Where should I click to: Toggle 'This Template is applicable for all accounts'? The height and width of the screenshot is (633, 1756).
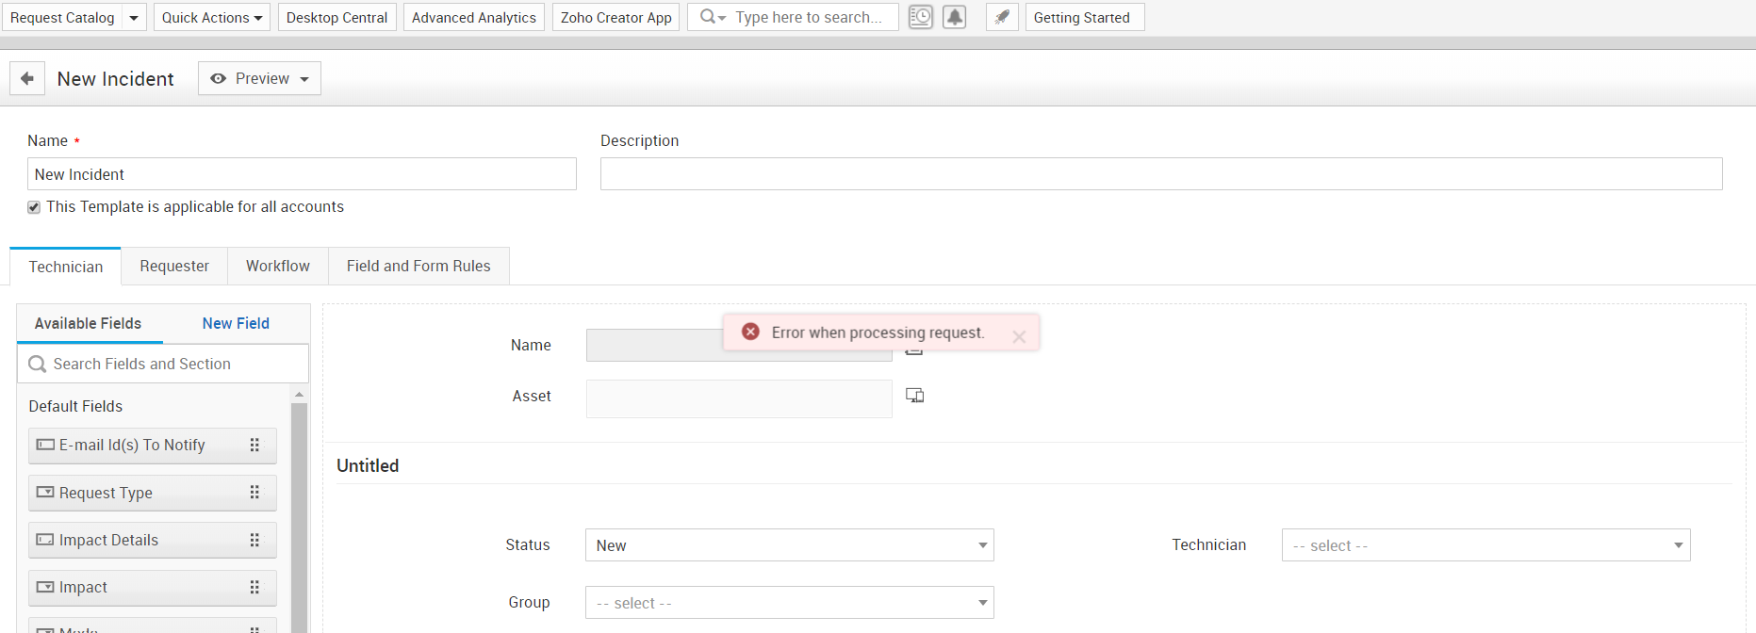coord(34,207)
